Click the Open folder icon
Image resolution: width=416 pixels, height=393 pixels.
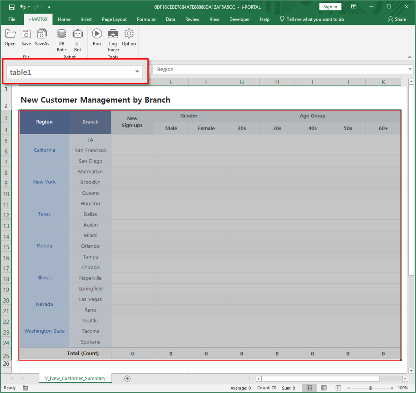tap(10, 34)
